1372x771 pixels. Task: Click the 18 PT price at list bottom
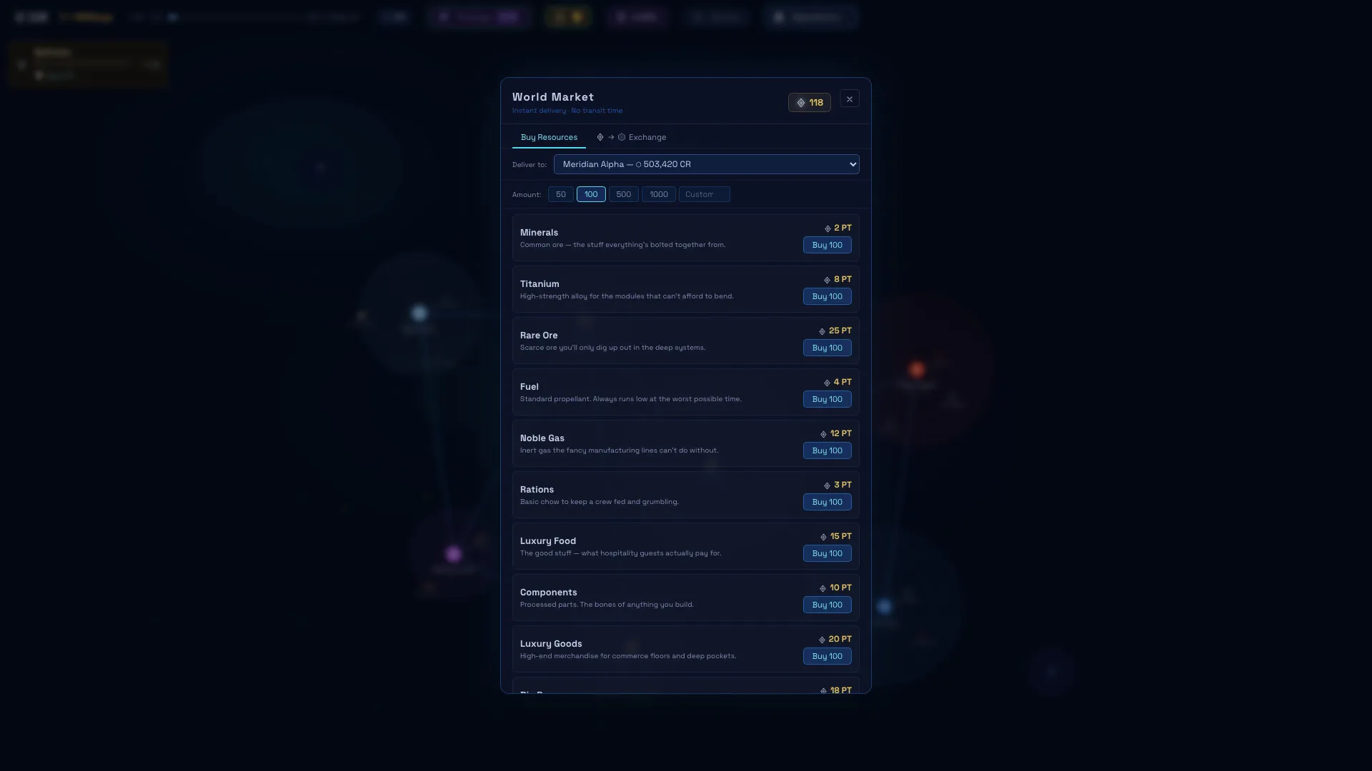tap(836, 690)
